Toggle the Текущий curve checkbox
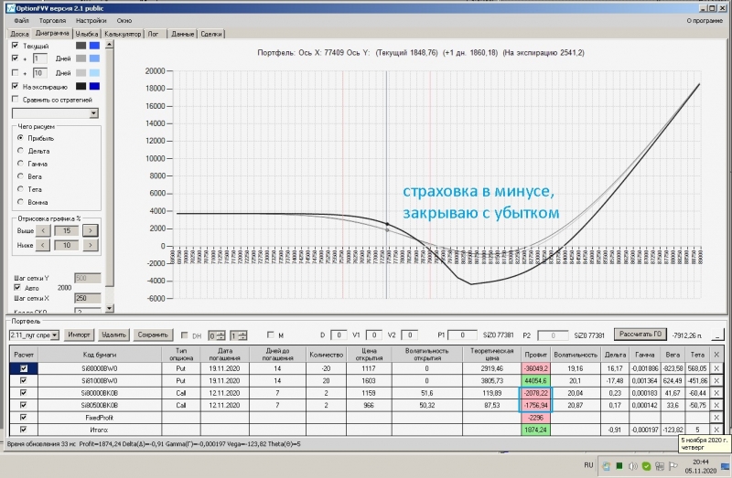732x478 pixels. pos(15,45)
